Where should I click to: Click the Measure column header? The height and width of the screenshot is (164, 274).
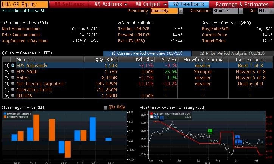click(50, 59)
